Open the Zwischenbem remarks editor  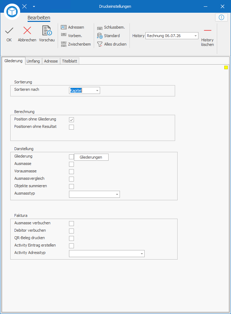tap(76, 44)
